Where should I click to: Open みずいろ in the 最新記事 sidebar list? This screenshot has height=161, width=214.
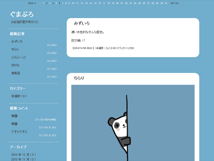click(x=17, y=42)
